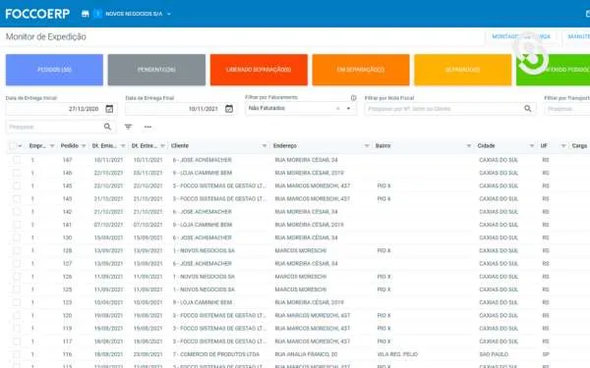590x368 pixels.
Task: Open the UF column filter arrow
Action: tap(563, 145)
